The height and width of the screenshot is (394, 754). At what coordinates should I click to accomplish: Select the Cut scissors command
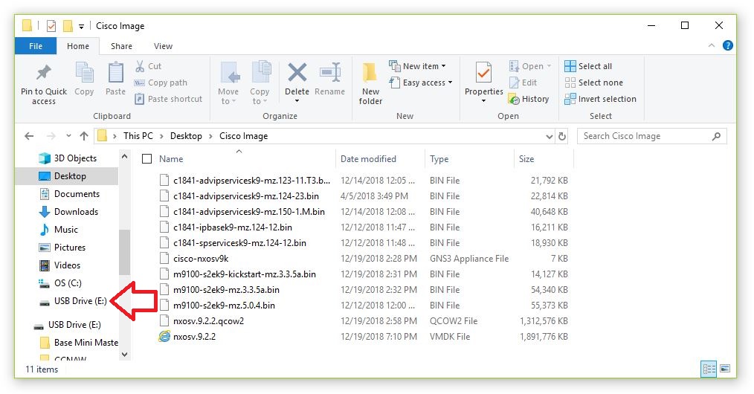pos(148,66)
